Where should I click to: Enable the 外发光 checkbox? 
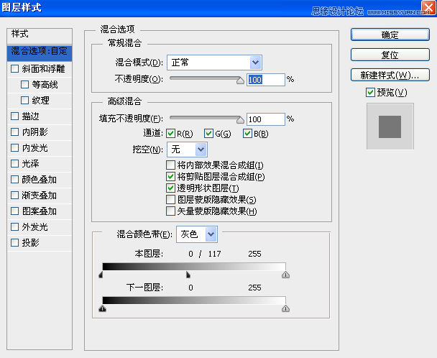tap(15, 227)
